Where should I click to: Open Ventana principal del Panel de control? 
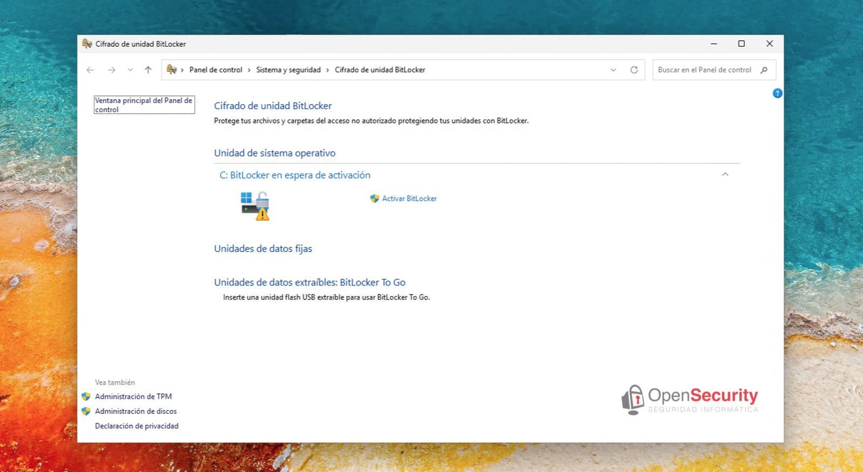[143, 105]
